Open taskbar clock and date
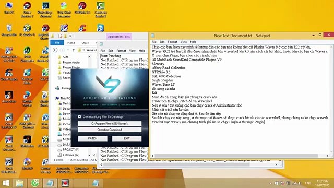 click(x=323, y=183)
